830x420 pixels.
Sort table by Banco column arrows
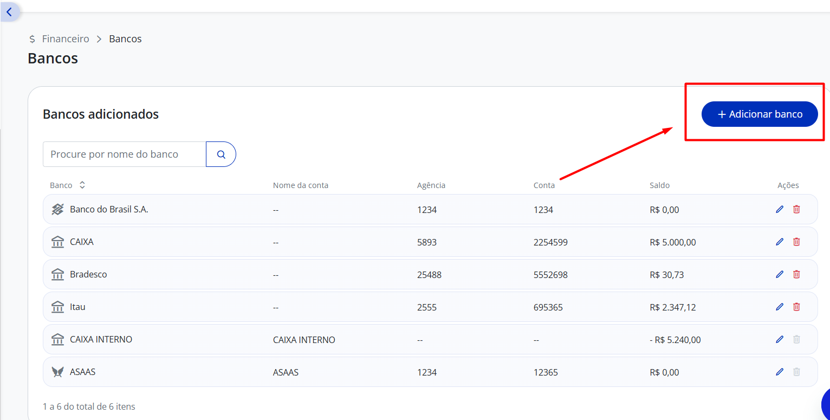(82, 185)
